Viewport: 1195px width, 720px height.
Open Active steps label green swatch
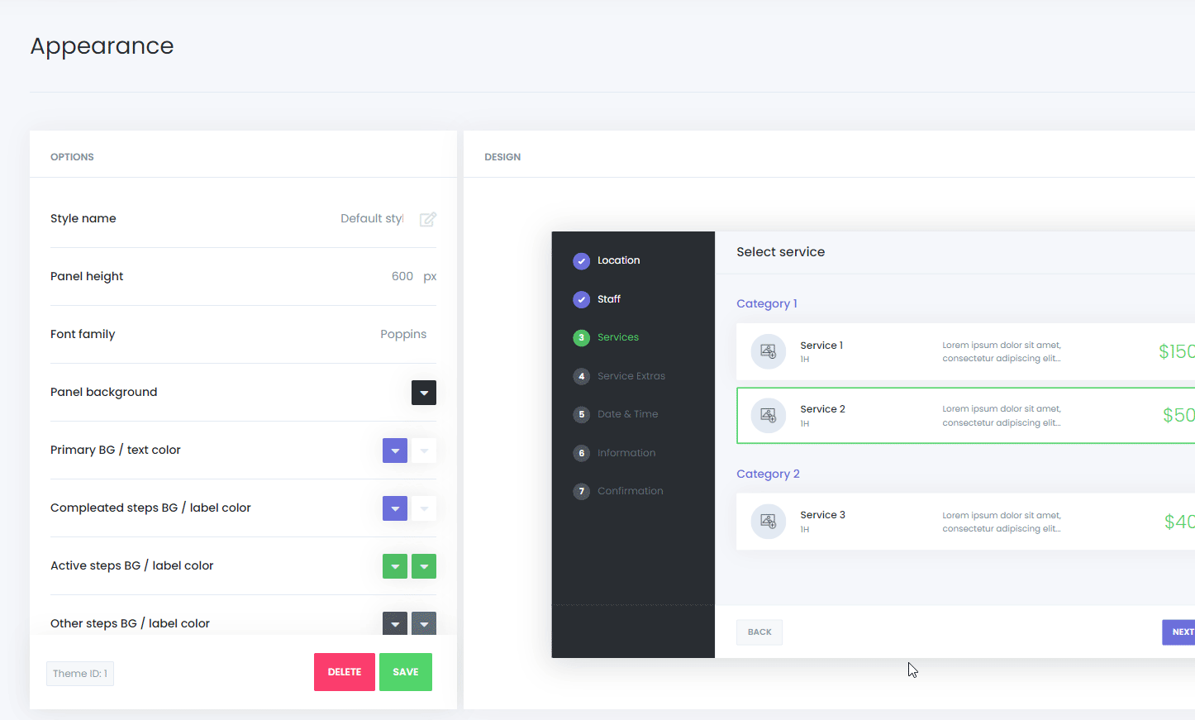tap(424, 566)
